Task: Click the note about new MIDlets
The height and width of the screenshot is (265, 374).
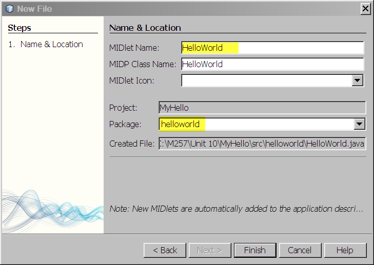Action: pos(237,209)
